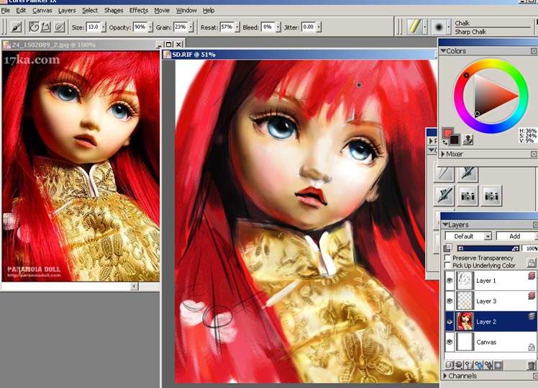Collapse the Colors palette triangle
Image resolution: width=538 pixels, height=388 pixels.
[x=443, y=51]
